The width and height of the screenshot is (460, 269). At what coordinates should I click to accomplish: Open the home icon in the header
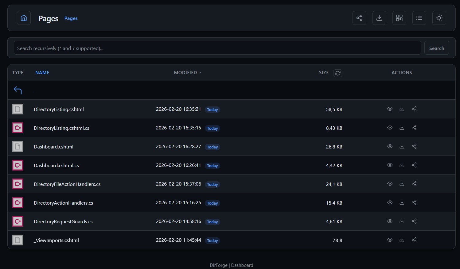pos(24,18)
